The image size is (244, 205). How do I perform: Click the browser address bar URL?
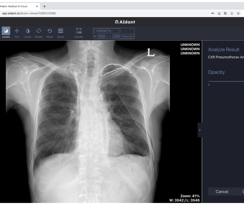coord(29,13)
